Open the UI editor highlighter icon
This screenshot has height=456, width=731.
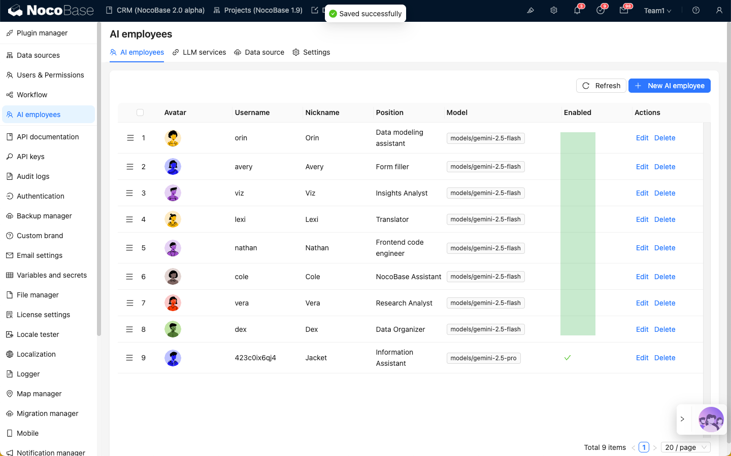point(530,10)
